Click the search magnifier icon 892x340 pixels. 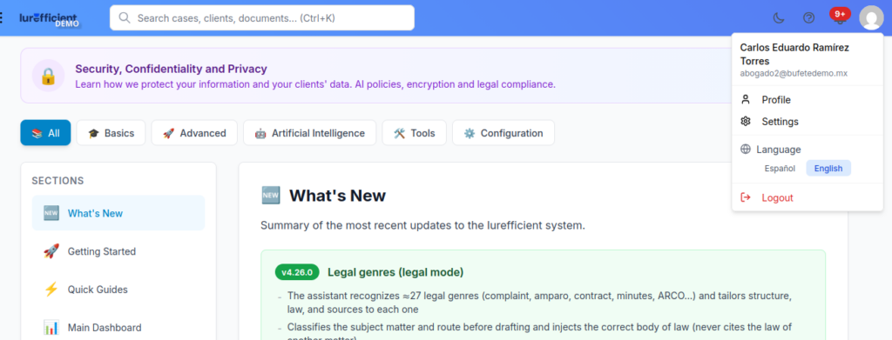tap(124, 17)
